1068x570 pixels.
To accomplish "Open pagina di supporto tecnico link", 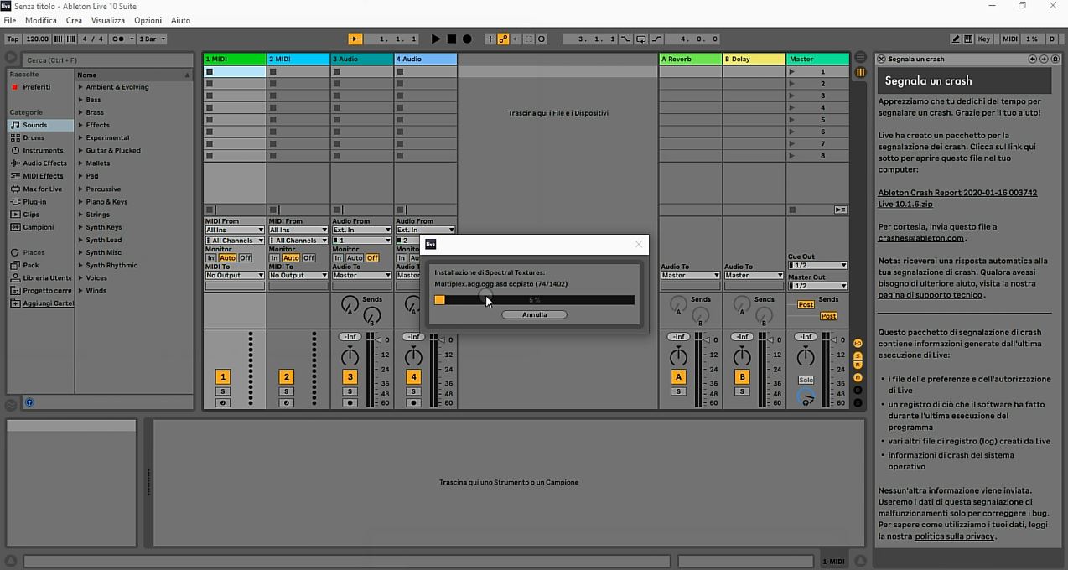I will (931, 294).
